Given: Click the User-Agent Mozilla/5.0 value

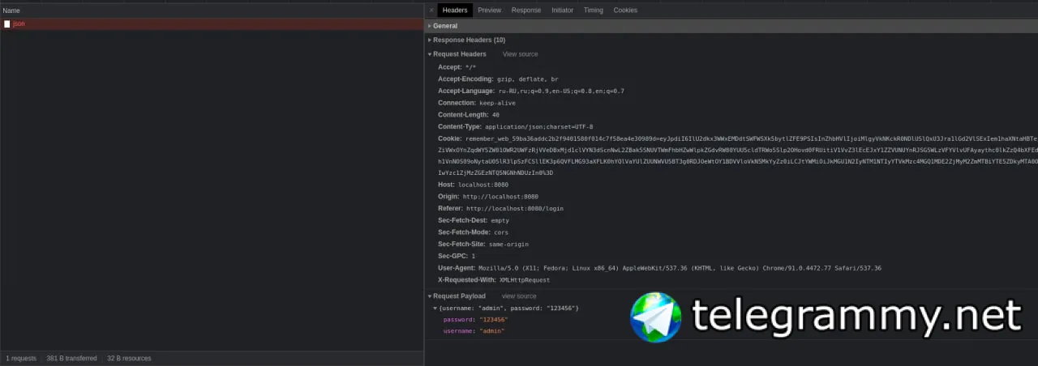Looking at the screenshot, I should click(x=680, y=268).
